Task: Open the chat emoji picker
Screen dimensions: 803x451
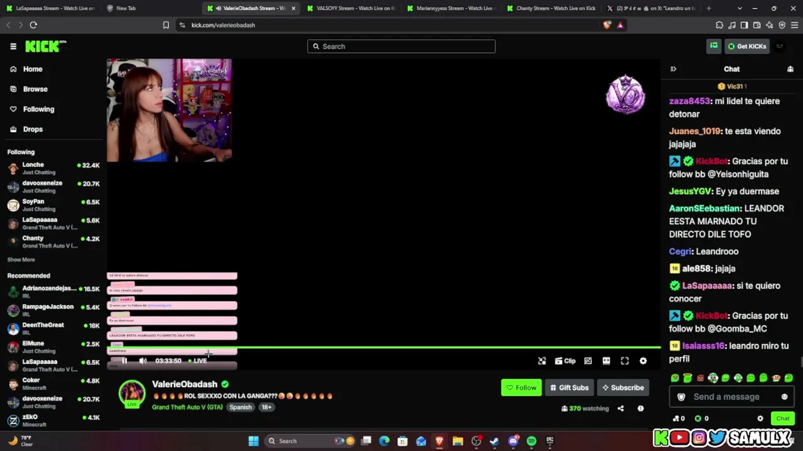Action: coord(784,397)
